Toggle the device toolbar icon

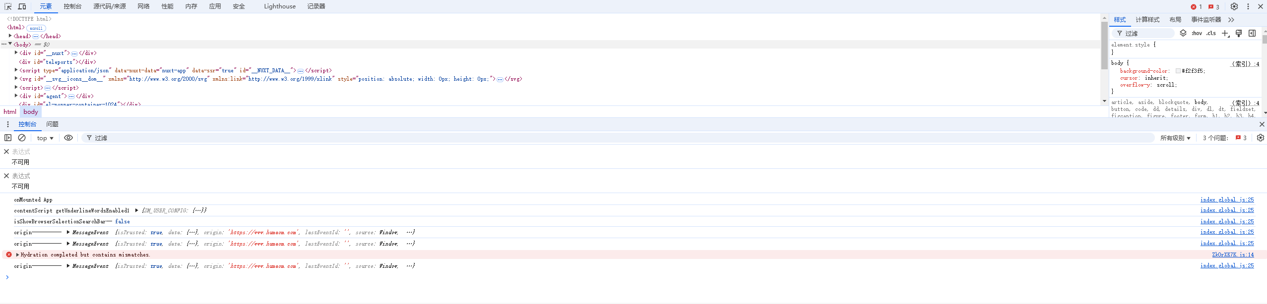pos(22,6)
